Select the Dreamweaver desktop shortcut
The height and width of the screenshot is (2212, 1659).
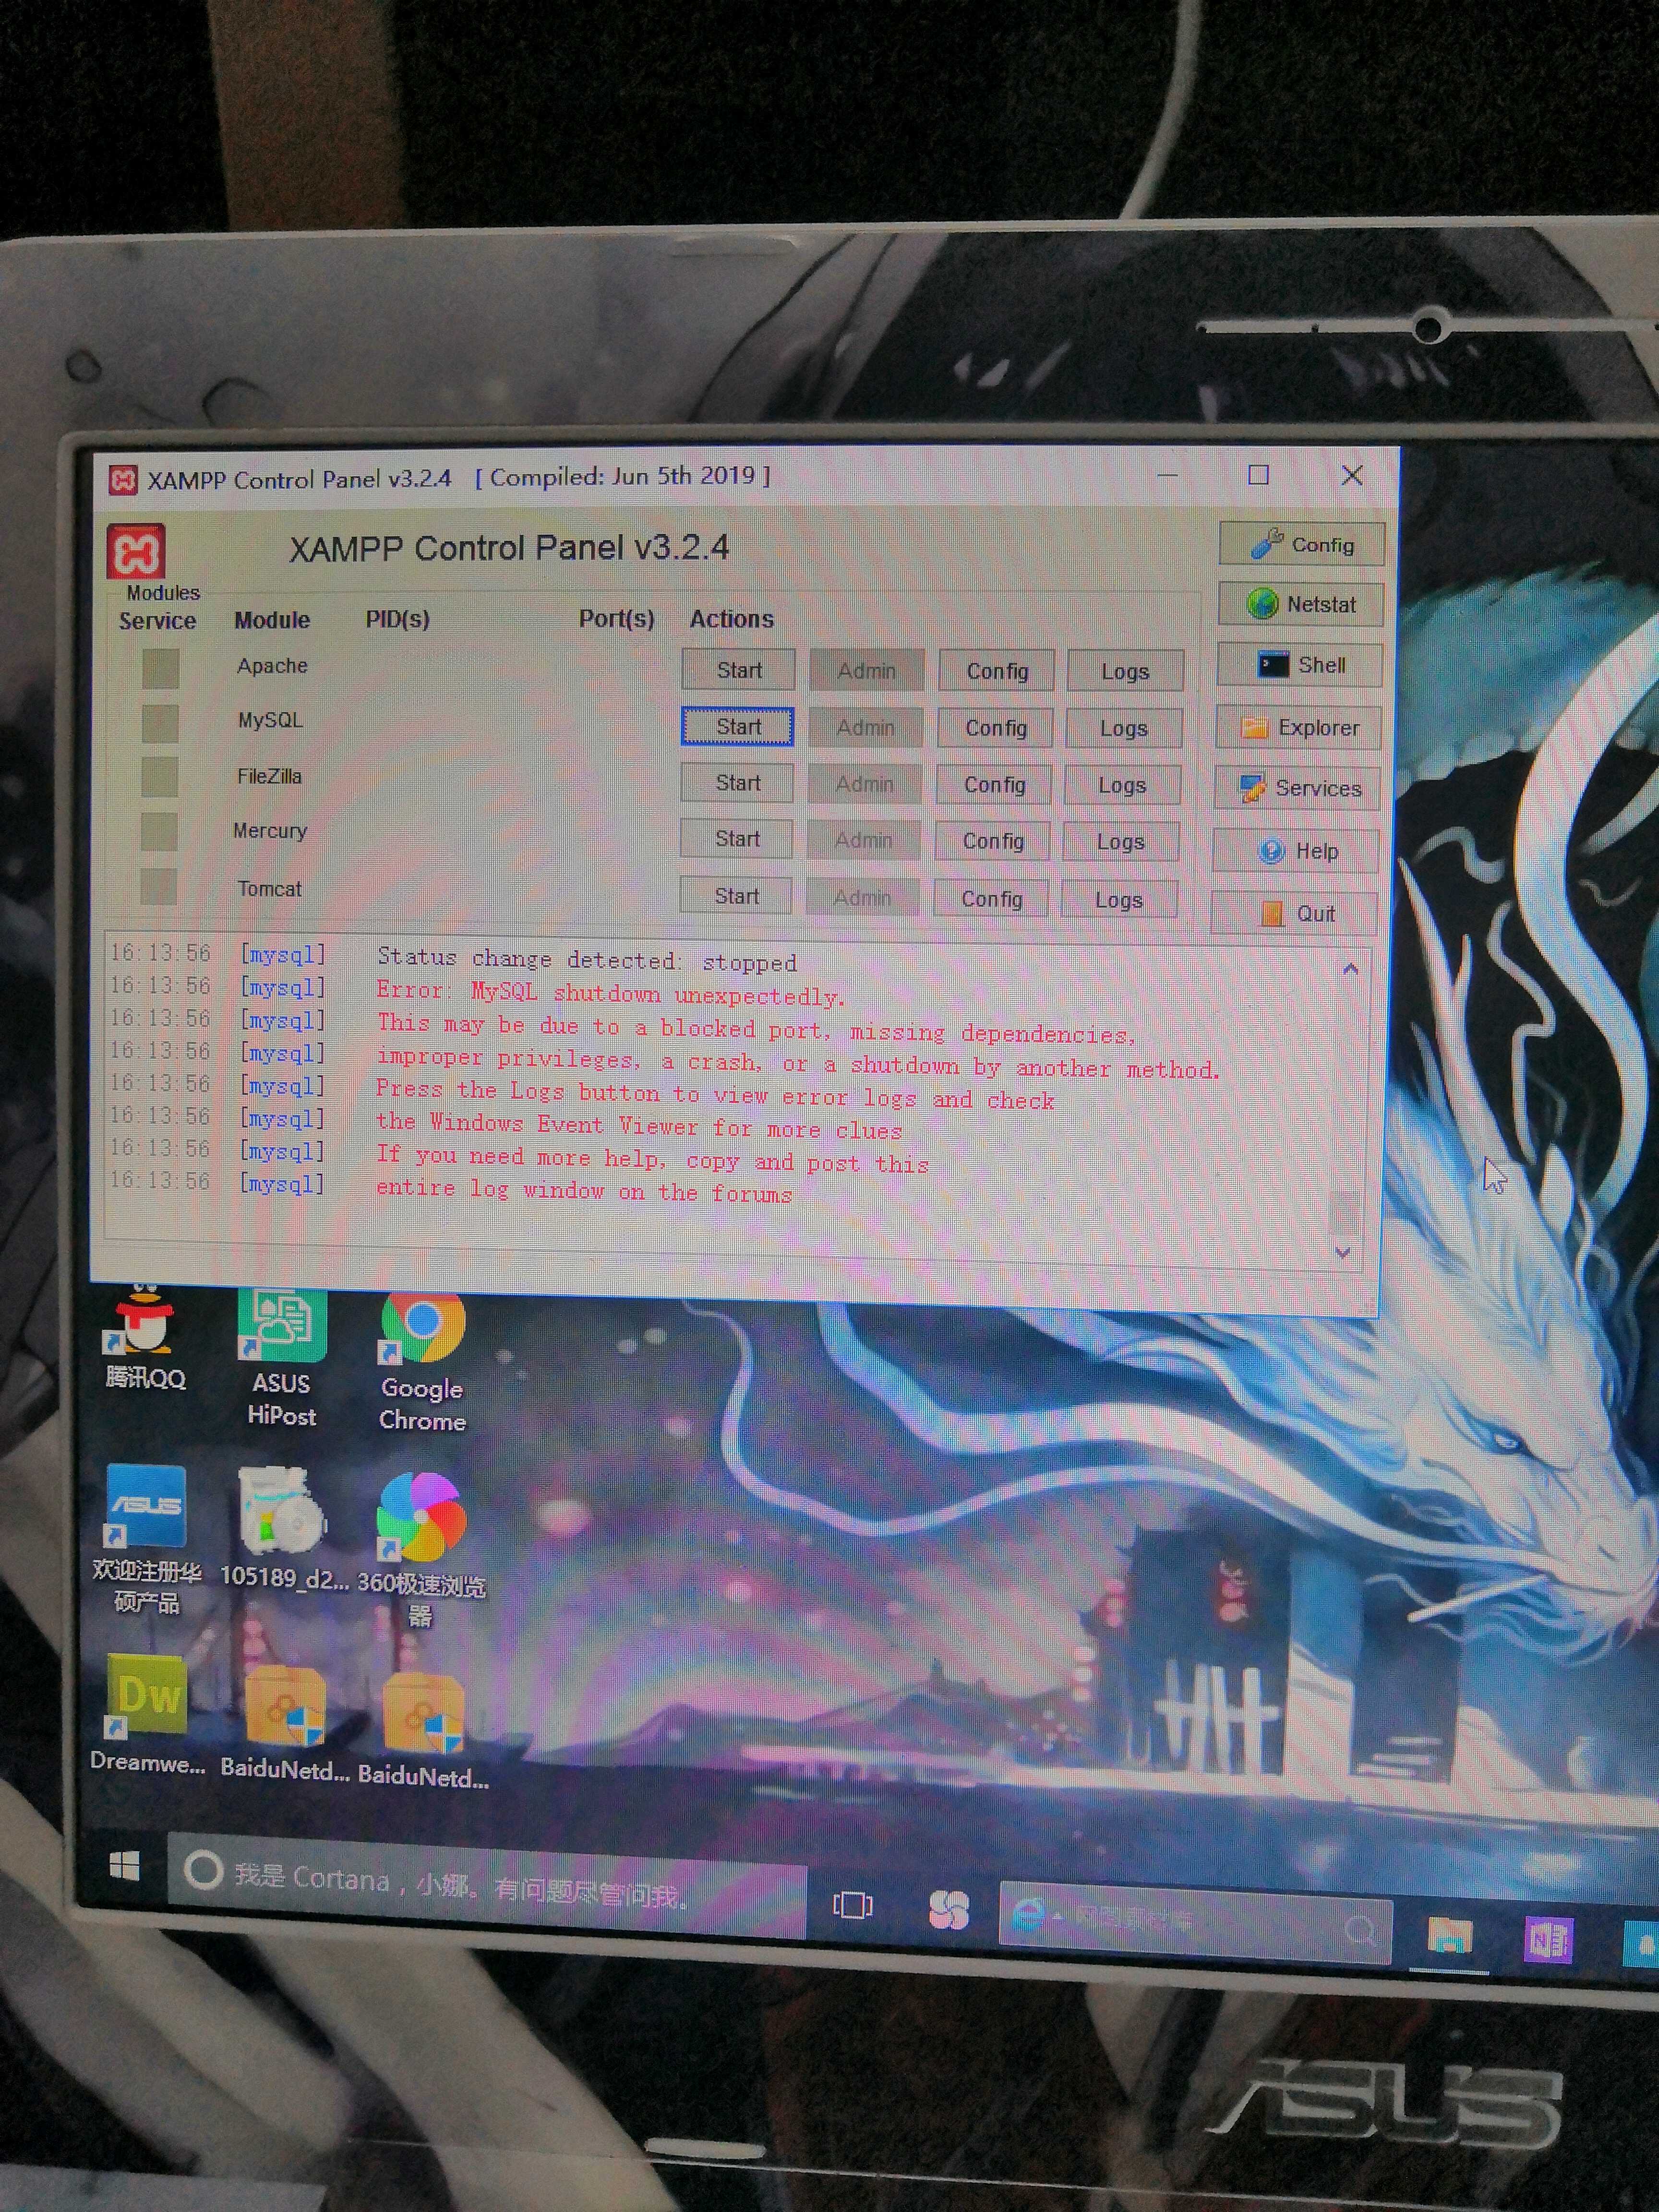point(148,1715)
